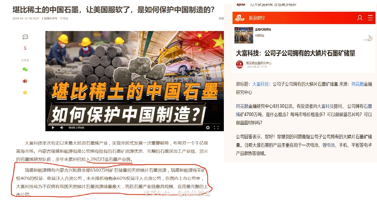Image resolution: width=377 pixels, height=202 pixels.
Task: Share the article to WeChat
Action: point(25,69)
